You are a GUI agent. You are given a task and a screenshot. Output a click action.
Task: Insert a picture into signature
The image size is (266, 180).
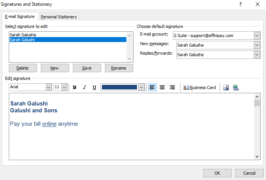226,88
